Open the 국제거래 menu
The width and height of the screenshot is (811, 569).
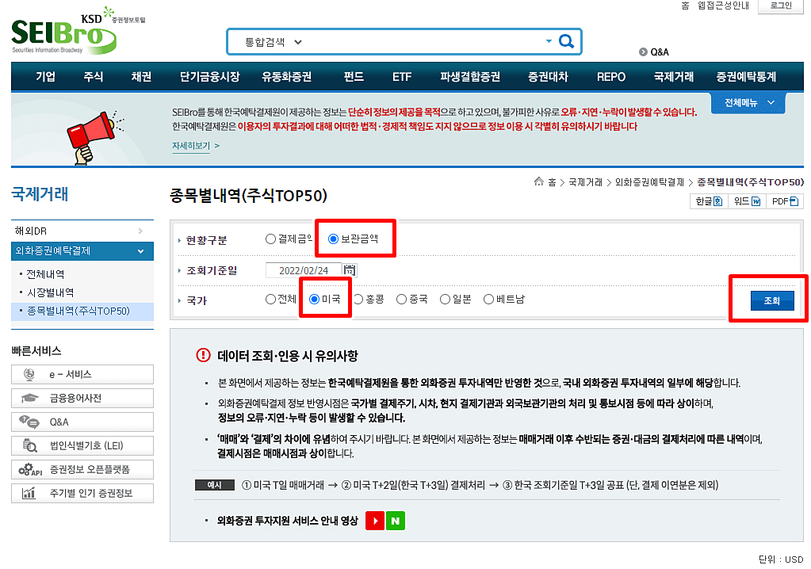coord(673,77)
